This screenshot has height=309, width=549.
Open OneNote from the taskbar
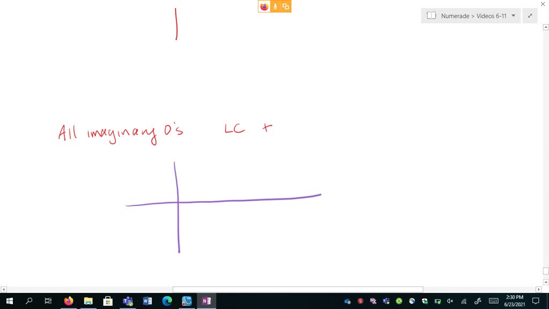tap(206, 301)
